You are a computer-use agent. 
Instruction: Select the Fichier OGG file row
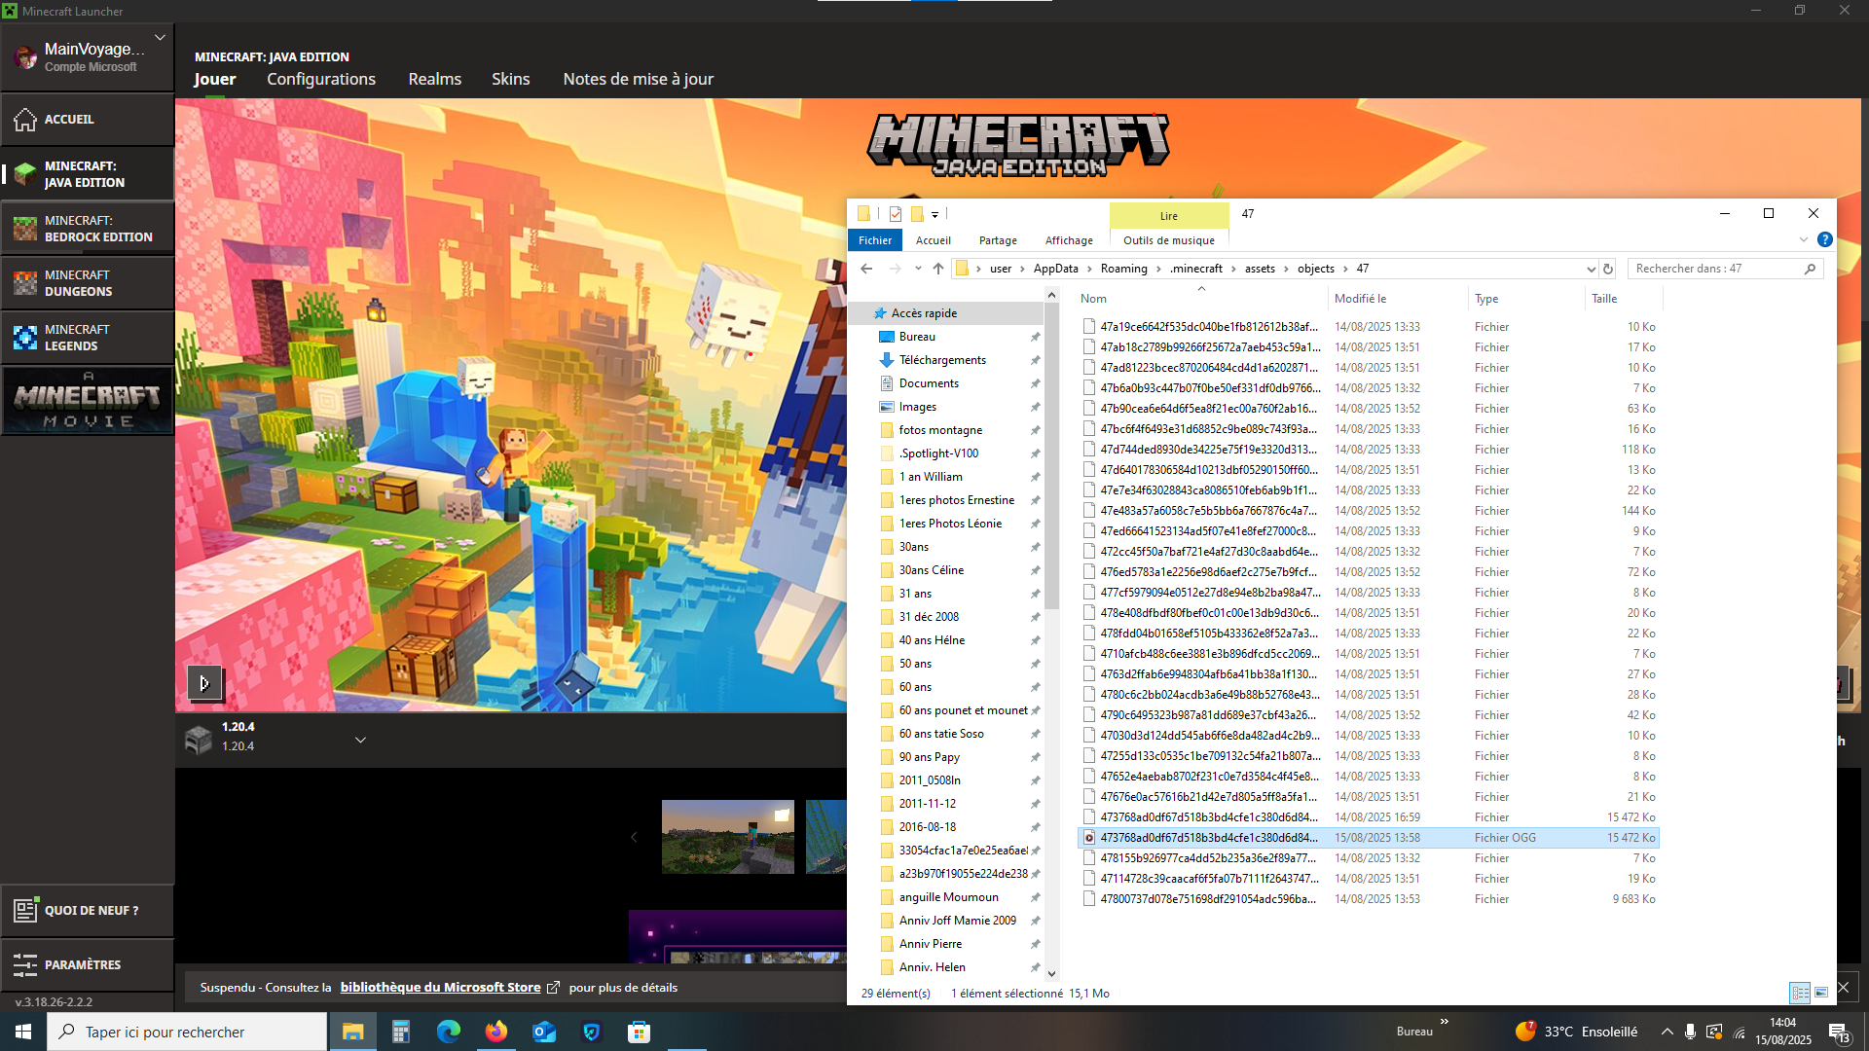tap(1369, 838)
